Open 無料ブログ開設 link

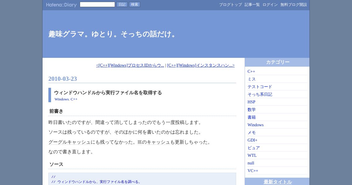294,5
